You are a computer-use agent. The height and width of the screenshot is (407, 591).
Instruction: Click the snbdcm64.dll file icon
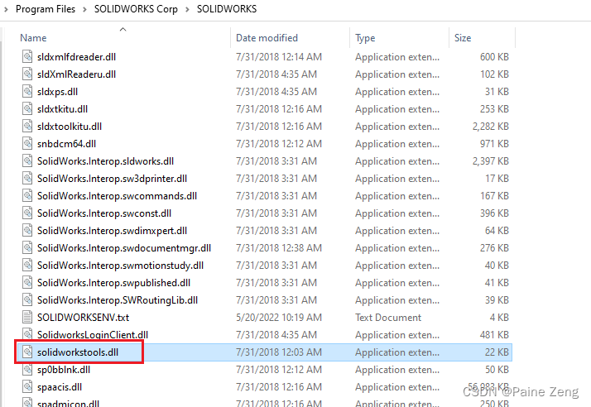(27, 143)
